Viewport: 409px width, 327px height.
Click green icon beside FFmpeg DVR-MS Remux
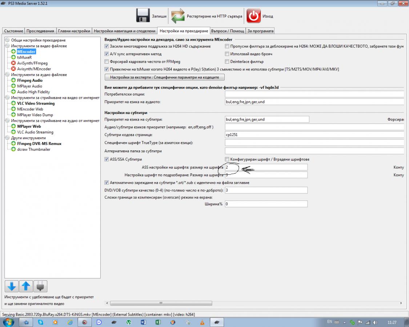coord(13,144)
